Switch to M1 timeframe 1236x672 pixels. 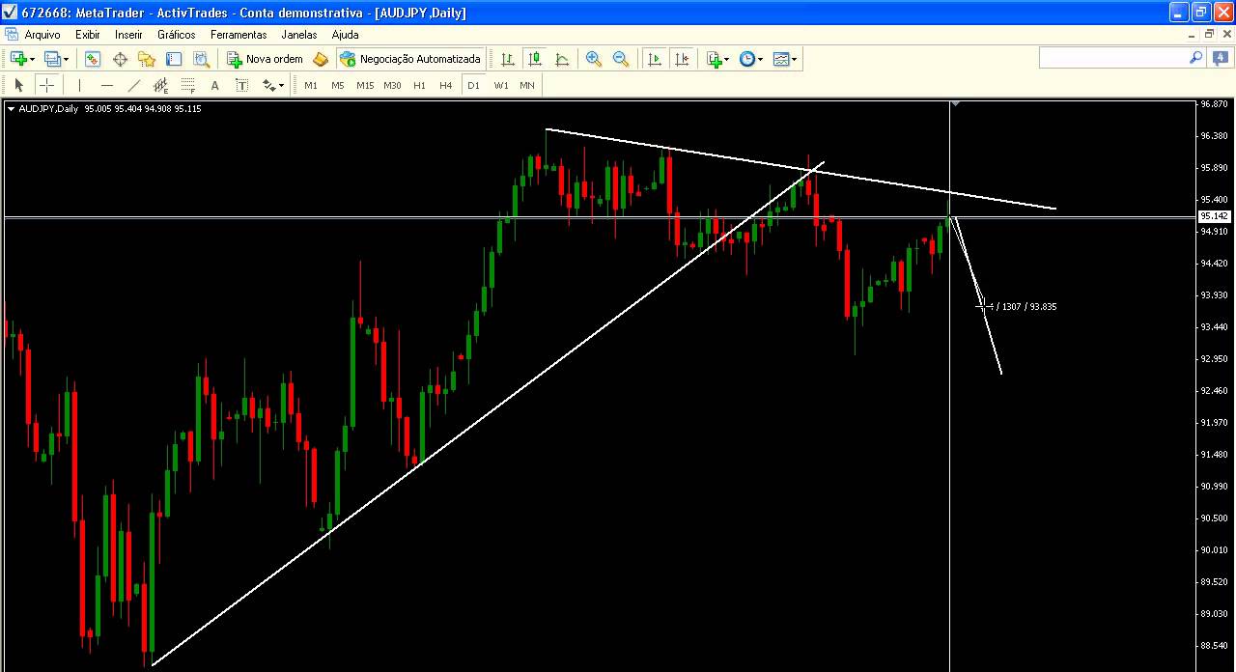click(x=311, y=85)
